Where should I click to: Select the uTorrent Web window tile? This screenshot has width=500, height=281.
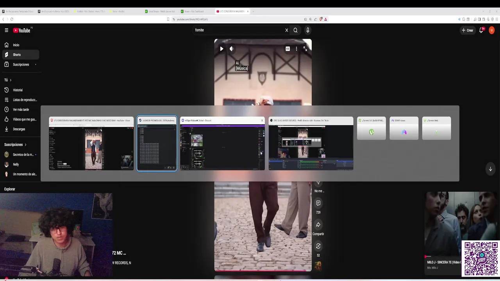[436, 128]
